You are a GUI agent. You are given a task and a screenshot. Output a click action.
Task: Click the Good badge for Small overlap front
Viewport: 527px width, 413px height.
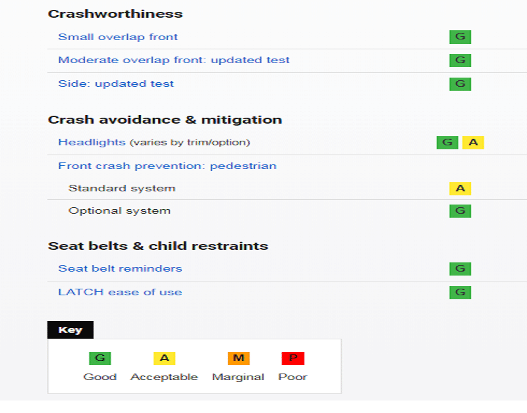point(460,37)
